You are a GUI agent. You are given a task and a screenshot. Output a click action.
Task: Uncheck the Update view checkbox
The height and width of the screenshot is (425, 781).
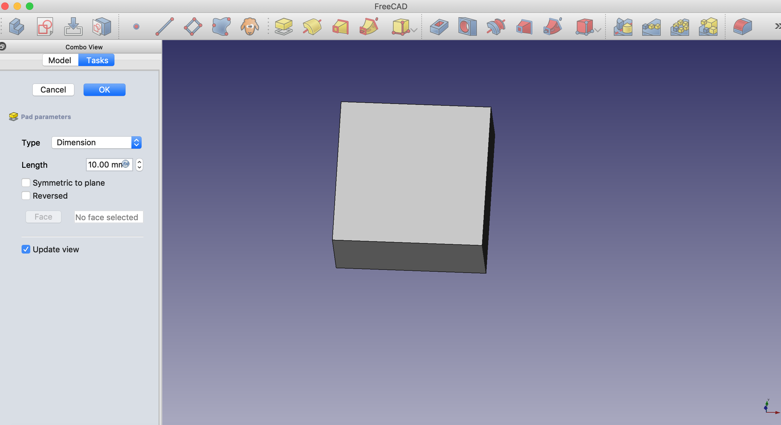click(26, 249)
